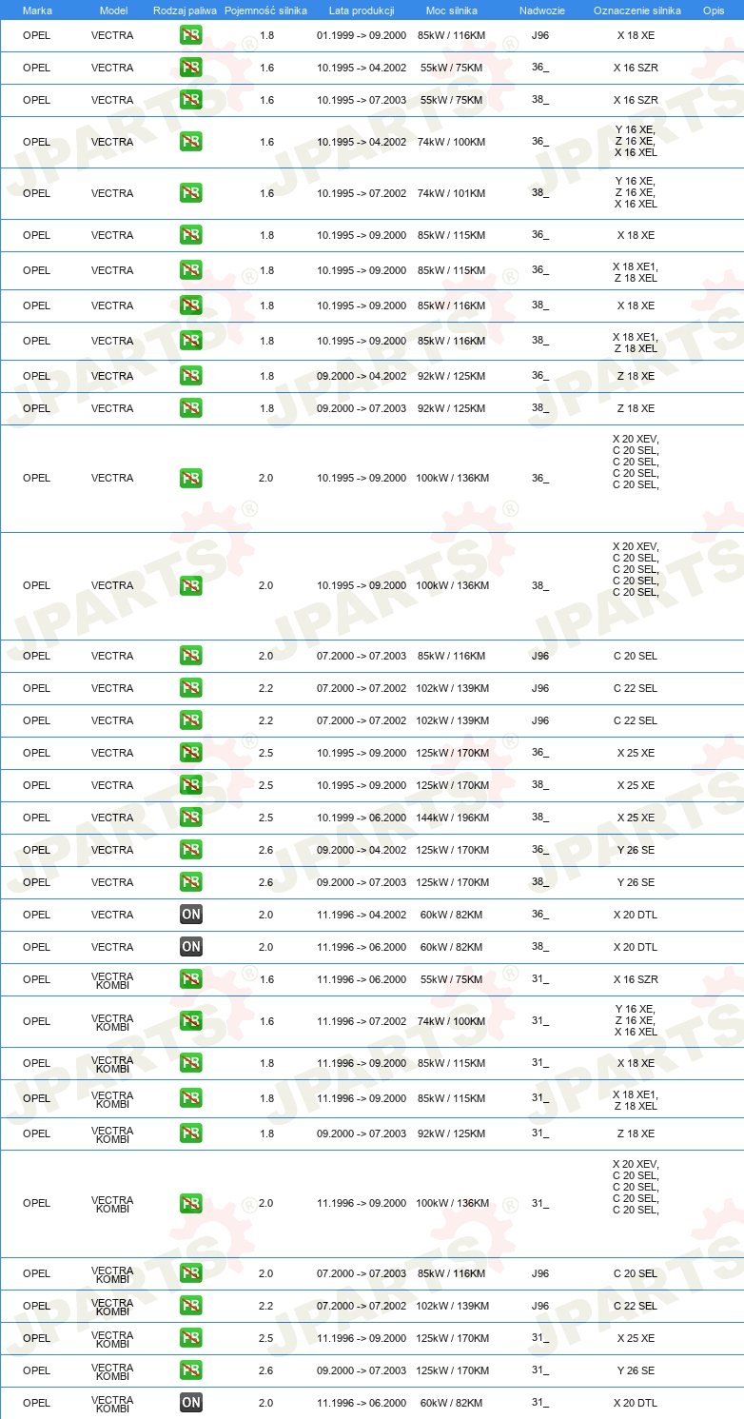Click X 20 DTL code in the 38_ row
744x1419 pixels.
click(x=636, y=947)
